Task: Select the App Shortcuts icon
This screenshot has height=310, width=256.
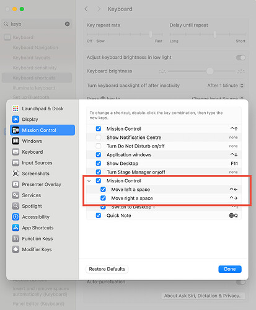Action: pos(15,228)
